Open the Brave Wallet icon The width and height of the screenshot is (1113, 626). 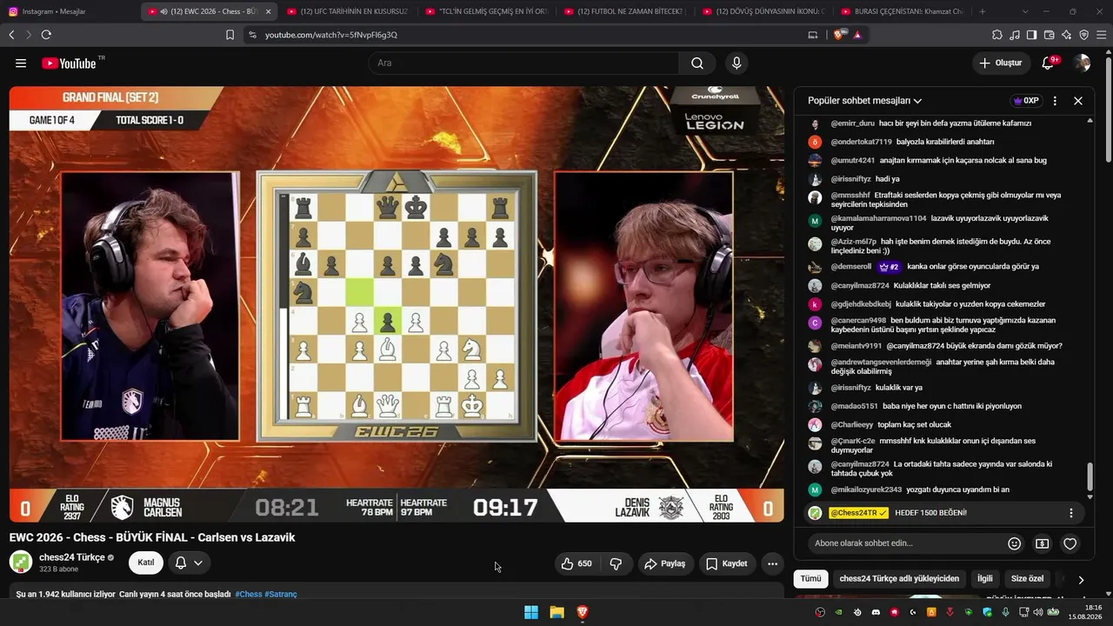click(1050, 35)
